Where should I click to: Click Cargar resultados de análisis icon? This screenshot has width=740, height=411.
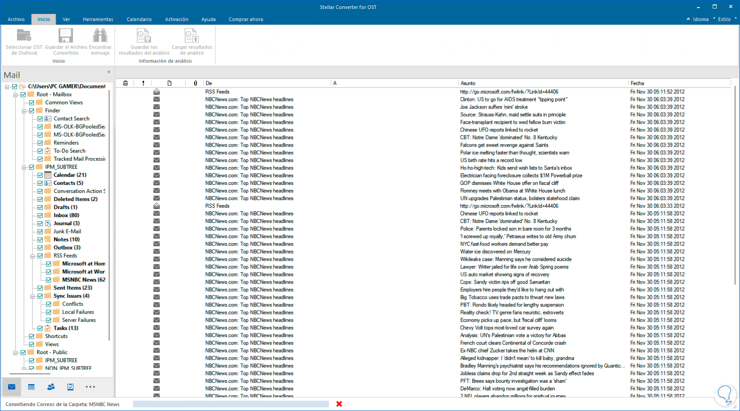[x=192, y=35]
